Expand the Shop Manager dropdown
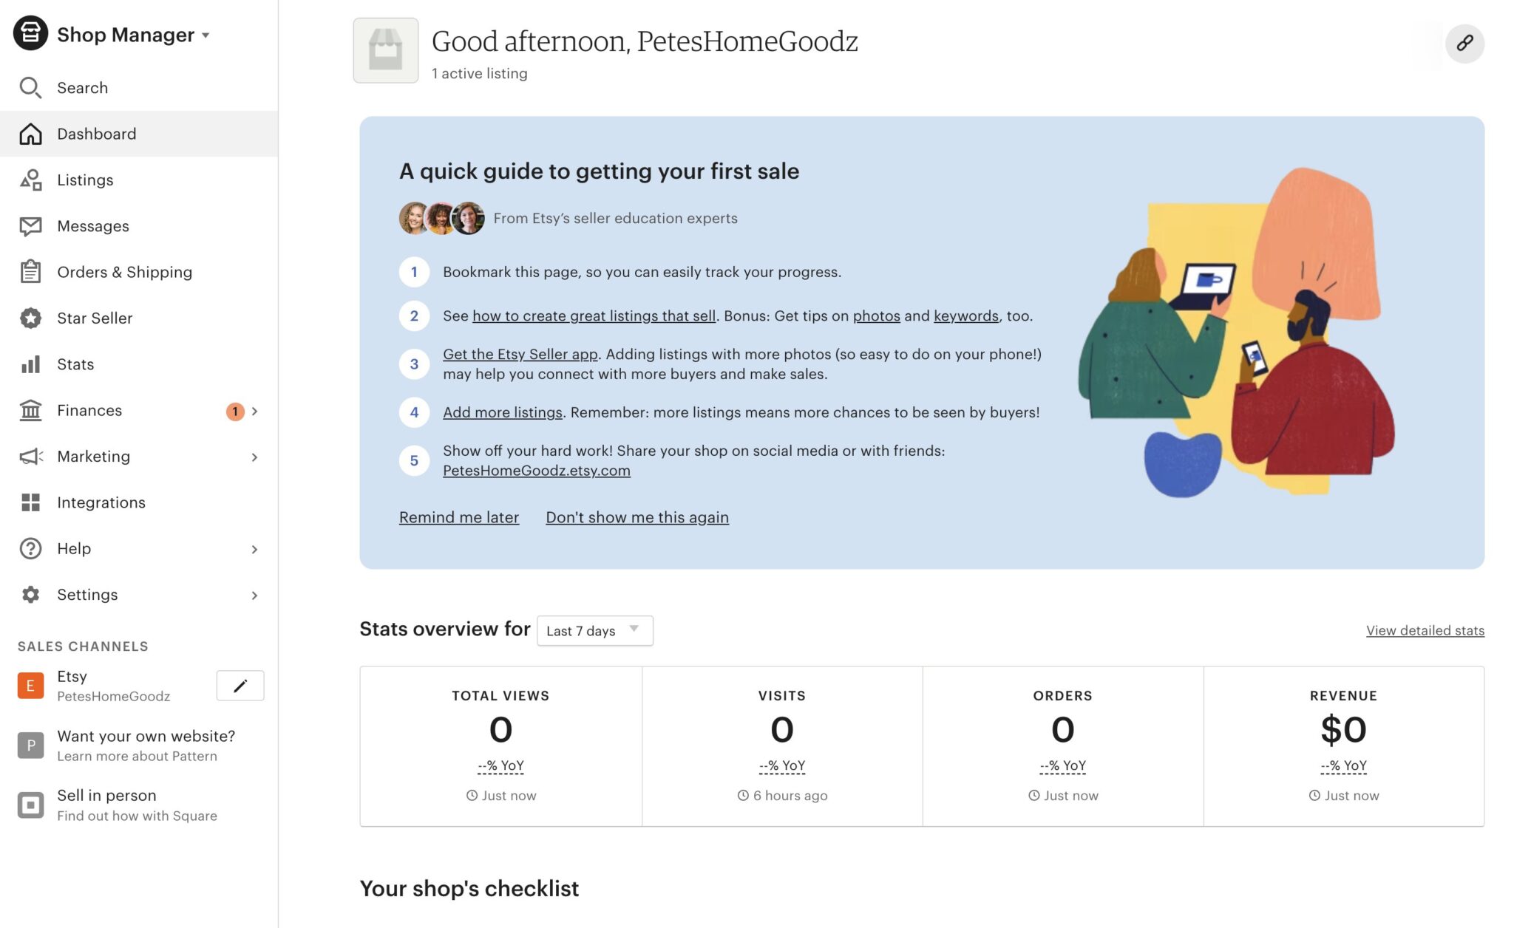 click(206, 35)
